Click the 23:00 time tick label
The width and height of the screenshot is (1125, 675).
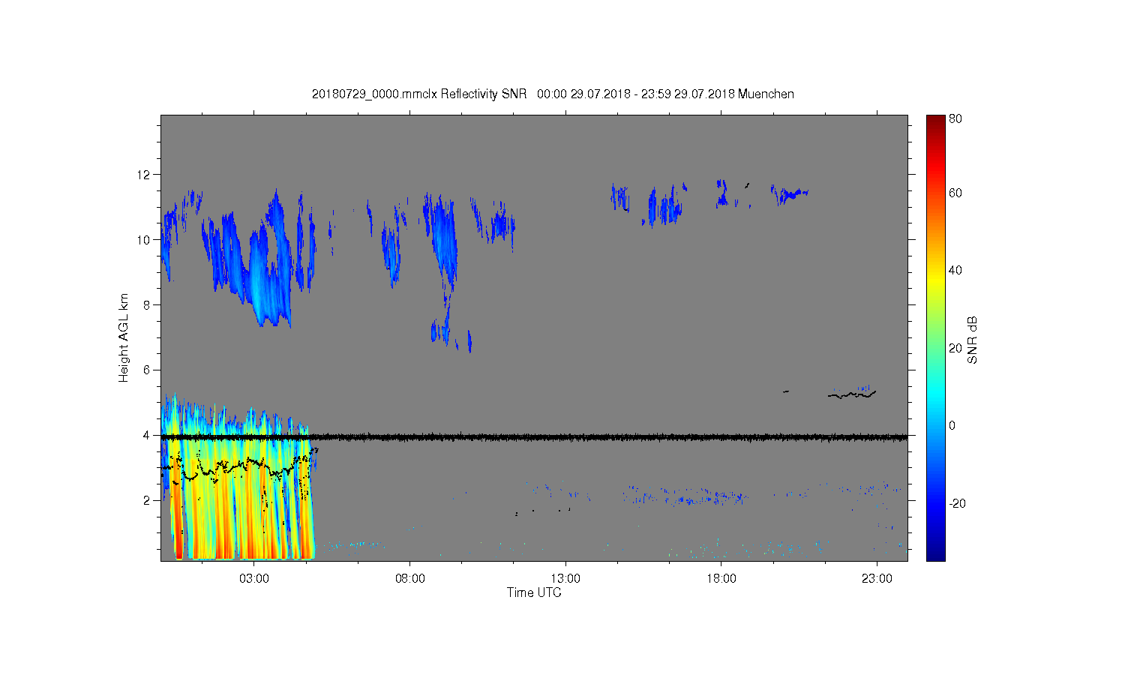click(877, 579)
